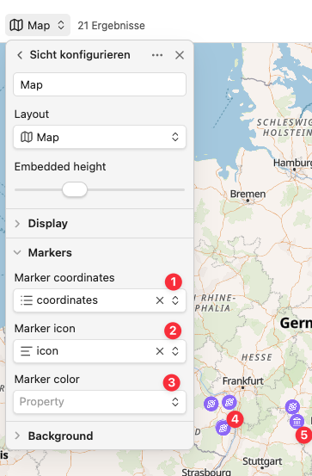Click the Hamburg city label on map
The height and width of the screenshot is (476, 312).
(292, 164)
